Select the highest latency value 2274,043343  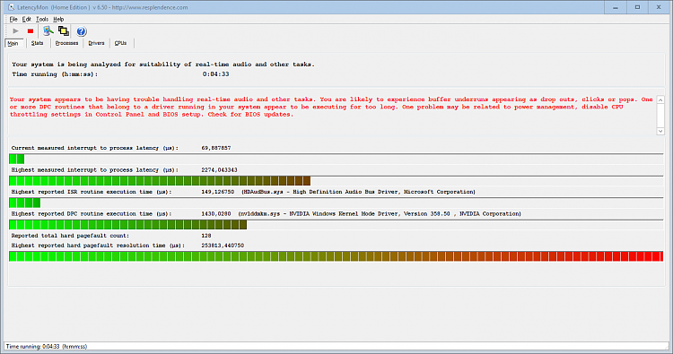(x=219, y=169)
